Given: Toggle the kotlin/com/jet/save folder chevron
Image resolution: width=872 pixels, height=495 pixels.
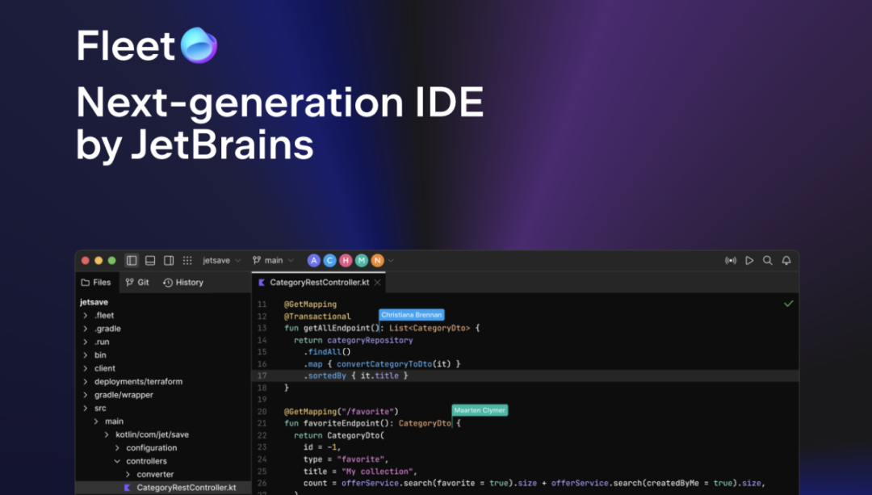Looking at the screenshot, I should click(107, 434).
